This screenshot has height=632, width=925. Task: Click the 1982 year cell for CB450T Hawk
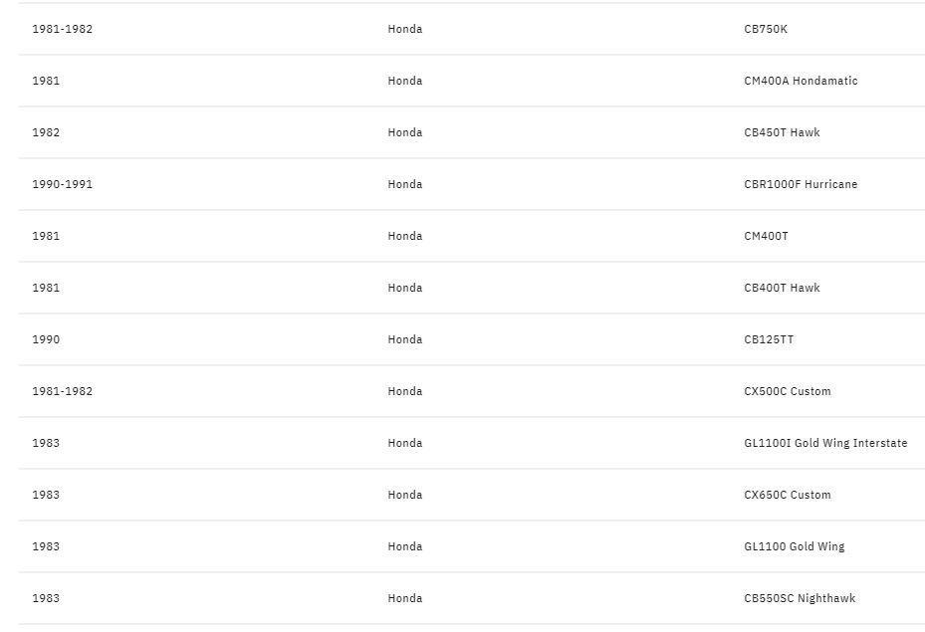[x=46, y=132]
